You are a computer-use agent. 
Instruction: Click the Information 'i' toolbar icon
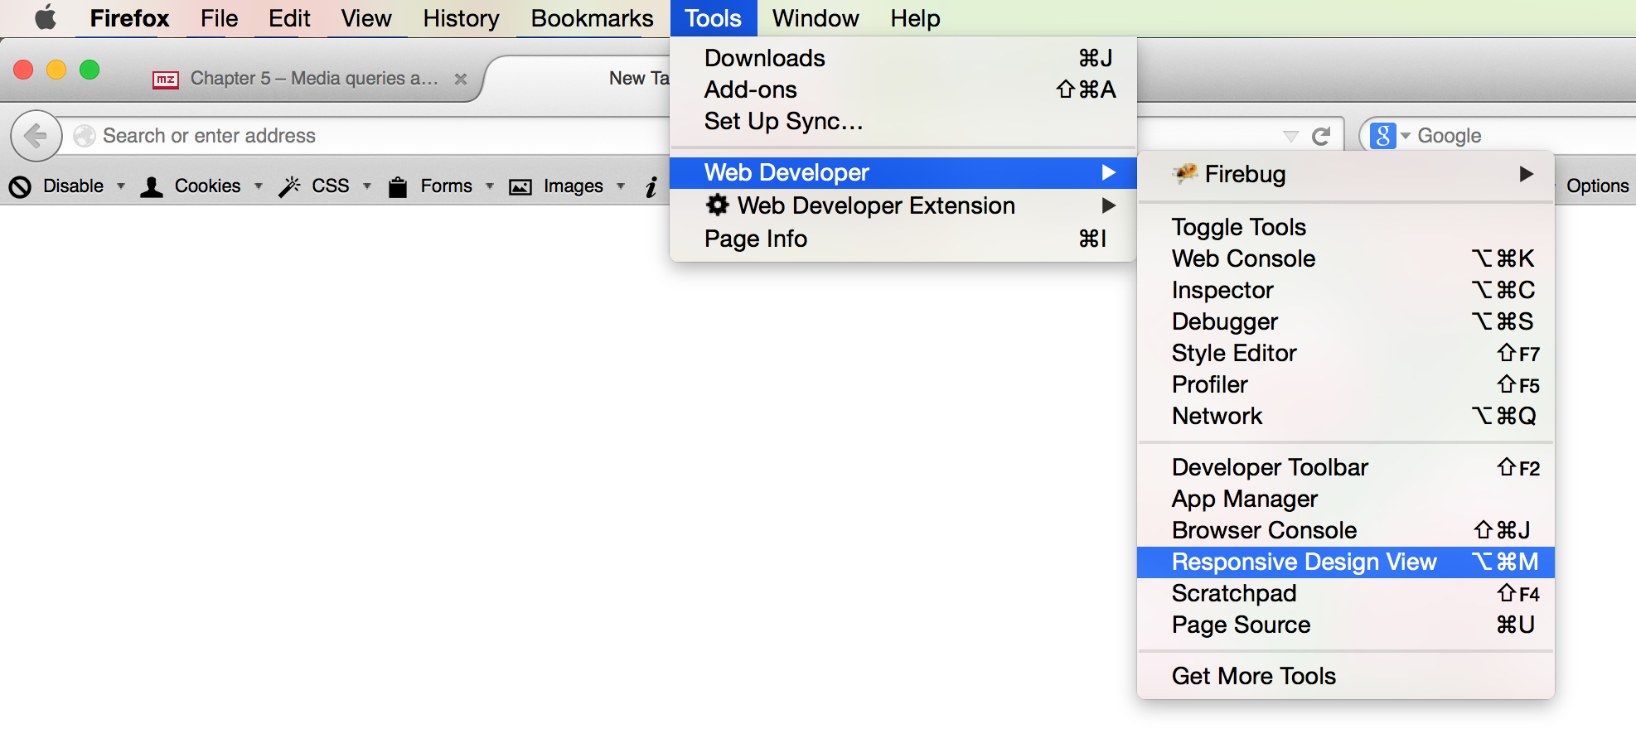click(x=650, y=186)
